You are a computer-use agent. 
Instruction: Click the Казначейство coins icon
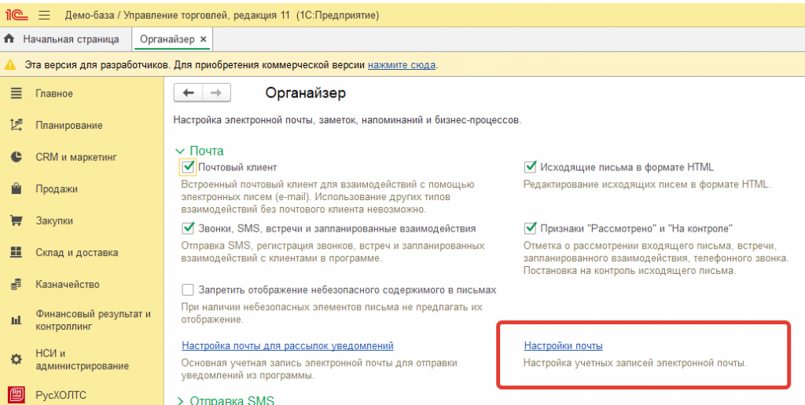(x=17, y=284)
